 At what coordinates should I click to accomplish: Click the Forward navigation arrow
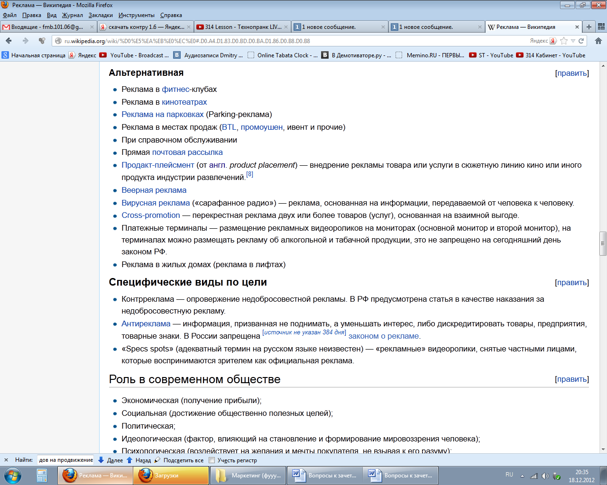tap(25, 41)
